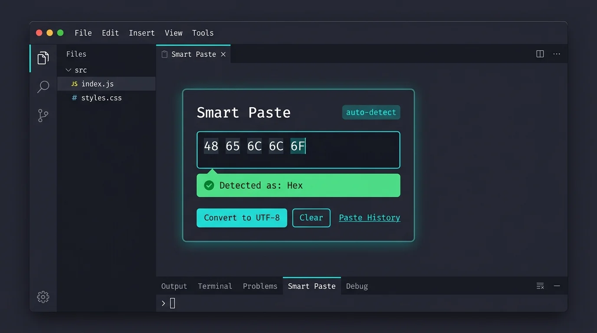Open the Source Control panel icon
The image size is (597, 333).
coord(43,115)
